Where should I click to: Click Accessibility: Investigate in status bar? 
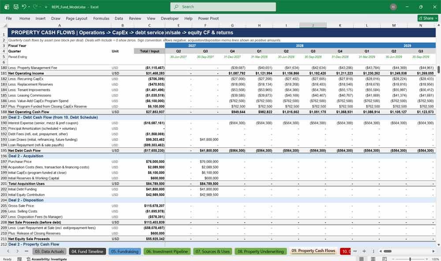coord(47,259)
